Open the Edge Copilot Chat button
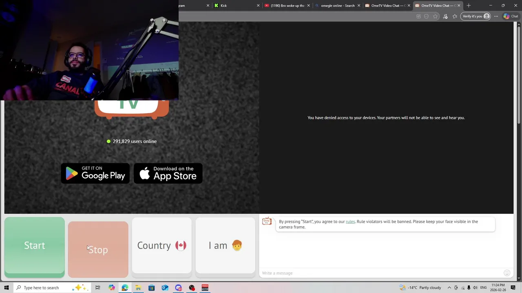522x293 pixels. [x=511, y=16]
